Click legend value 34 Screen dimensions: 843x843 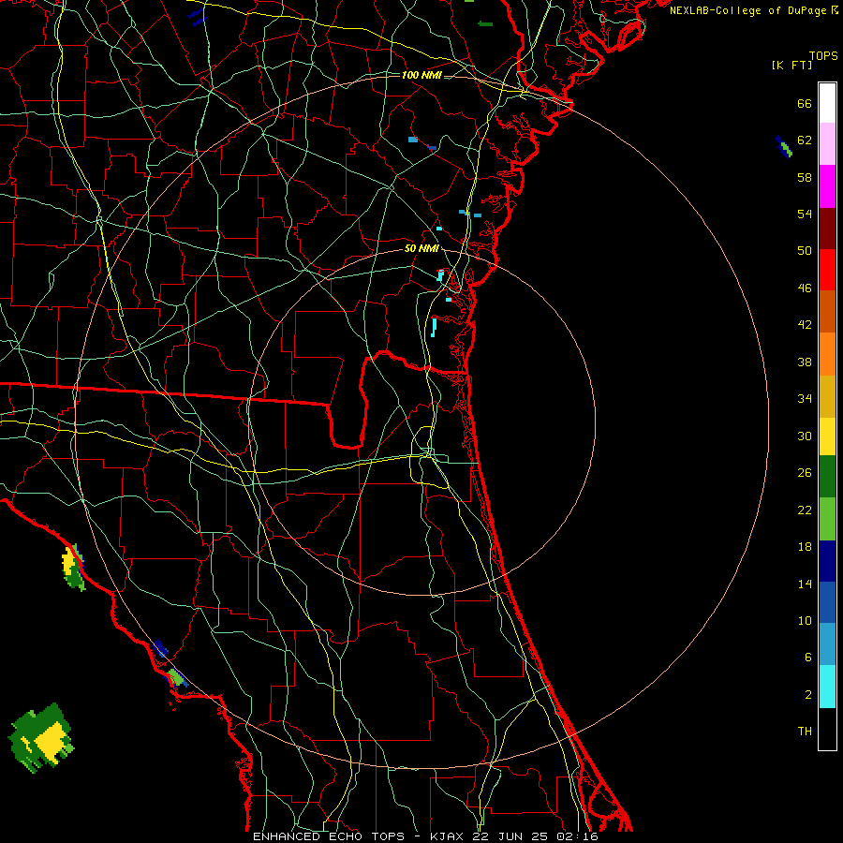[x=805, y=398]
